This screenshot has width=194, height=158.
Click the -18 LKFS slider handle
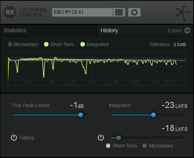pyautogui.click(x=118, y=138)
